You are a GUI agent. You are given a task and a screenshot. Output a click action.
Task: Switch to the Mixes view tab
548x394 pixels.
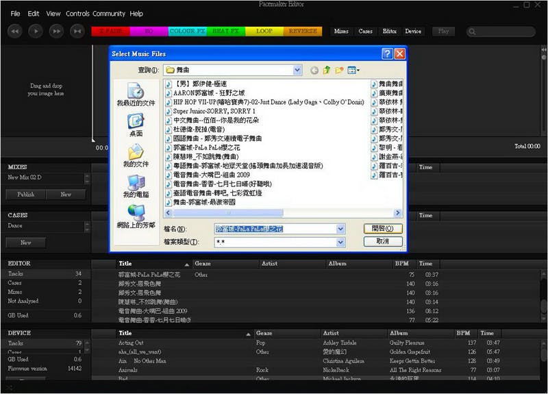coord(341,31)
